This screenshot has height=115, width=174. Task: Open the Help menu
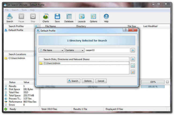pos(32,10)
